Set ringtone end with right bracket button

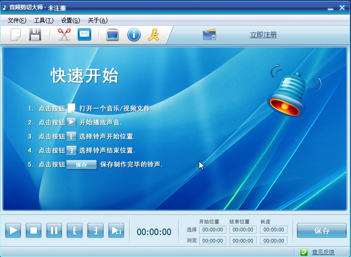(96, 230)
